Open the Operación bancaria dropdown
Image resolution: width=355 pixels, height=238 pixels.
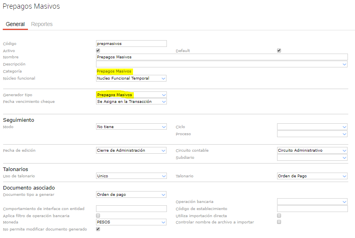tap(312, 202)
